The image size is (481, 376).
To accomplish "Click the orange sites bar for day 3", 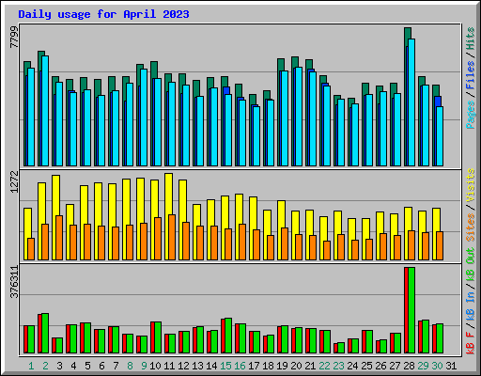I will pos(59,238).
